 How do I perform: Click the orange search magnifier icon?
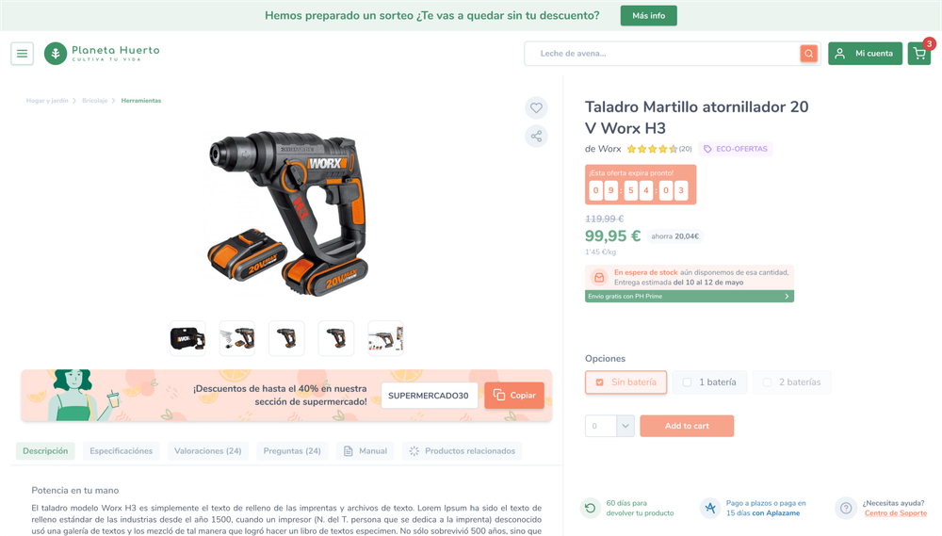[x=808, y=54]
